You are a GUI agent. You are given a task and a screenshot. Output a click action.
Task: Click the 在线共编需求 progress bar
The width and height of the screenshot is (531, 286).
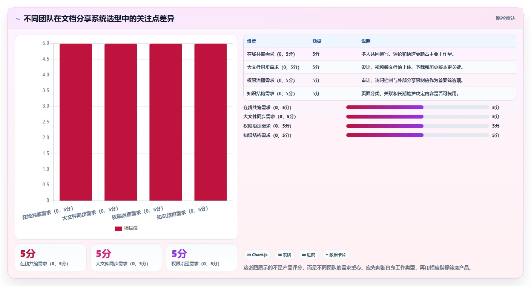417,107
